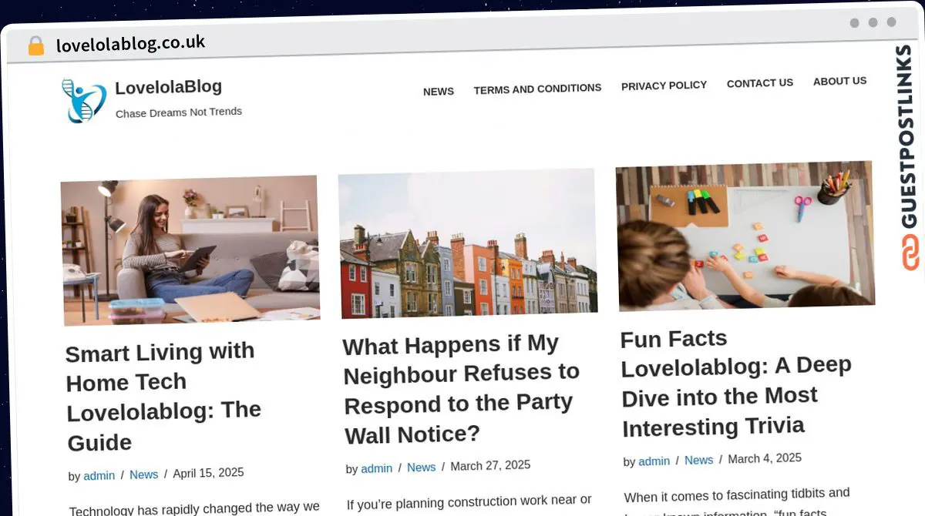Open the Party Wall Notice article
925x516 pixels.
[461, 389]
